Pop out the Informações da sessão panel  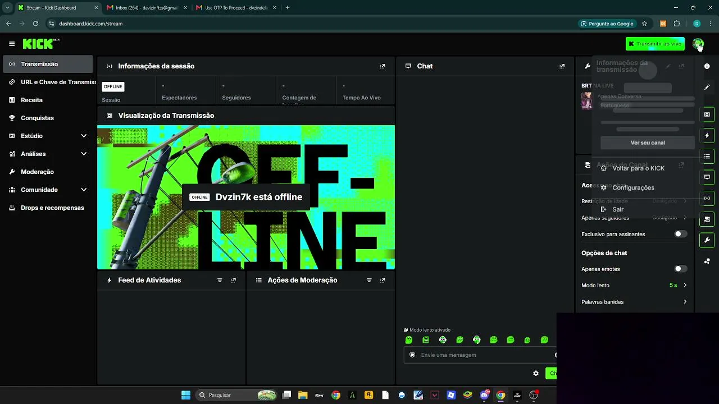pos(383,66)
